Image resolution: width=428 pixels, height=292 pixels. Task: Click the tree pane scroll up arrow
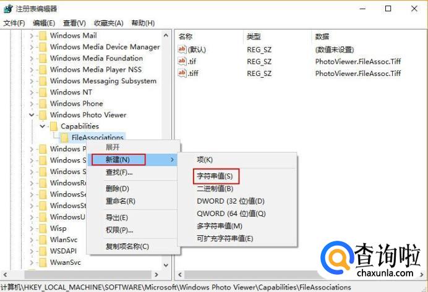(166, 35)
